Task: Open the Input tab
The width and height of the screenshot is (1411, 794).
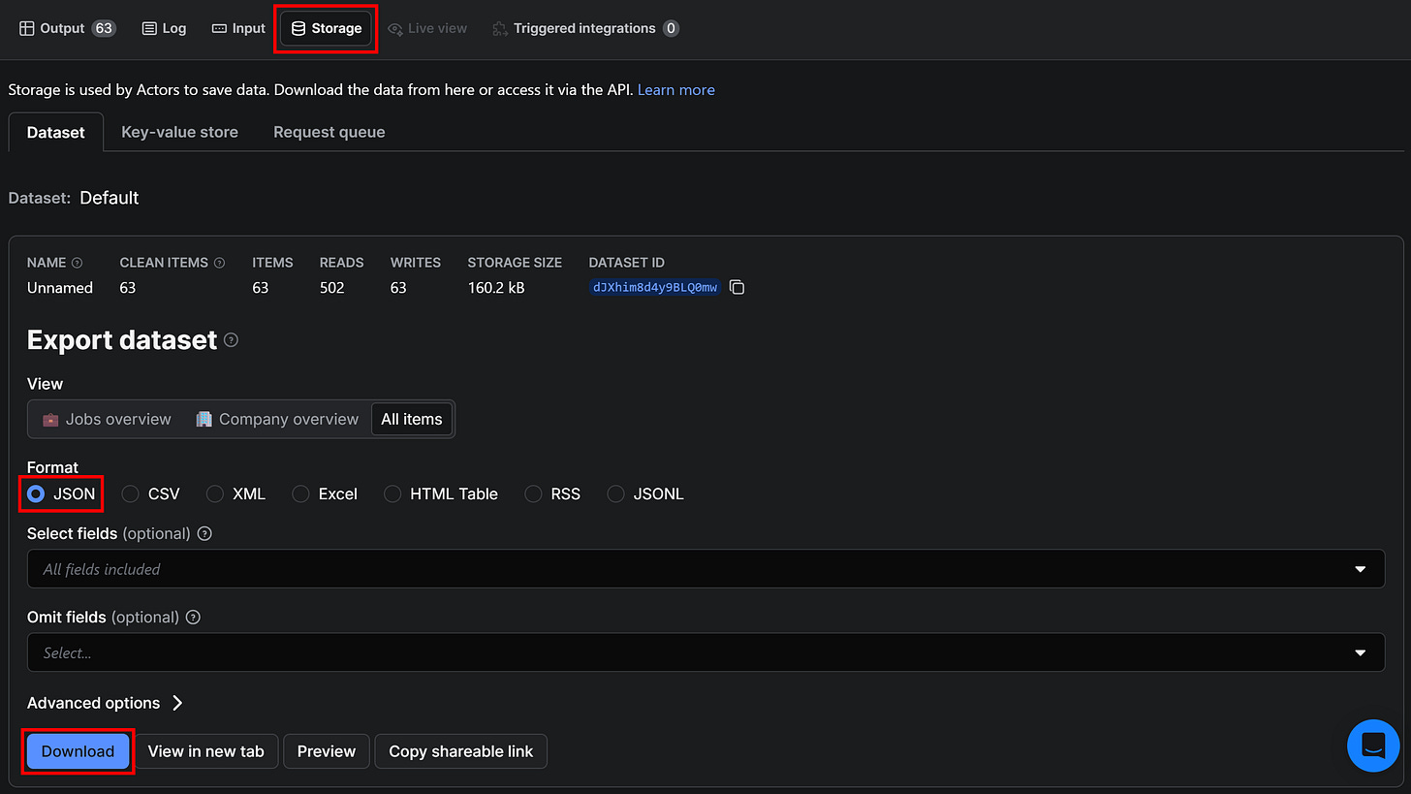Action: 238,28
